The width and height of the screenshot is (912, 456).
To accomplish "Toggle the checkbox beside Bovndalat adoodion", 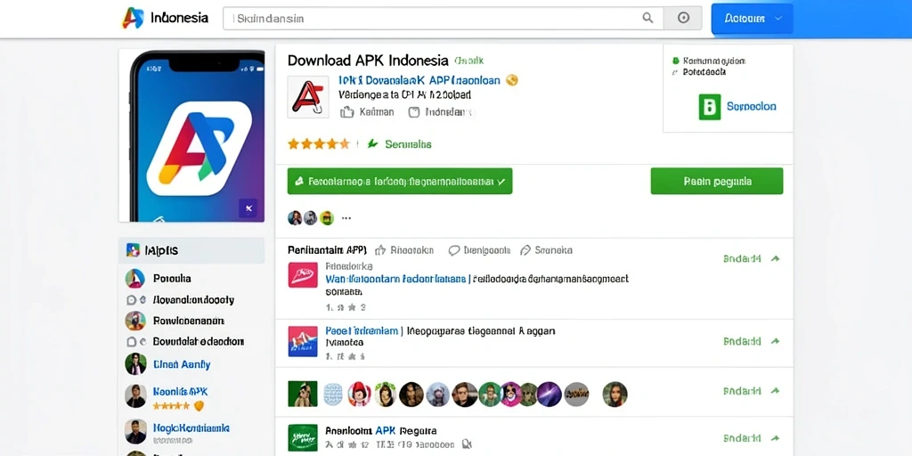I will tap(132, 341).
